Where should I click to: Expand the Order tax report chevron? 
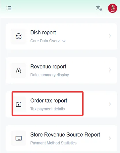click(x=110, y=104)
